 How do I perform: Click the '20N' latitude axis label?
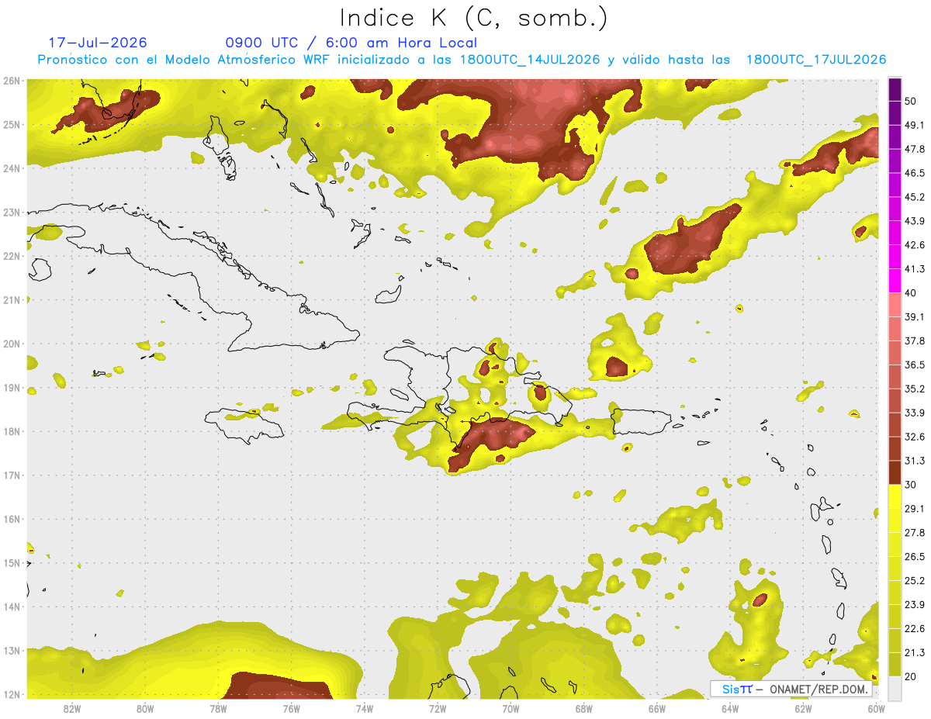point(12,344)
